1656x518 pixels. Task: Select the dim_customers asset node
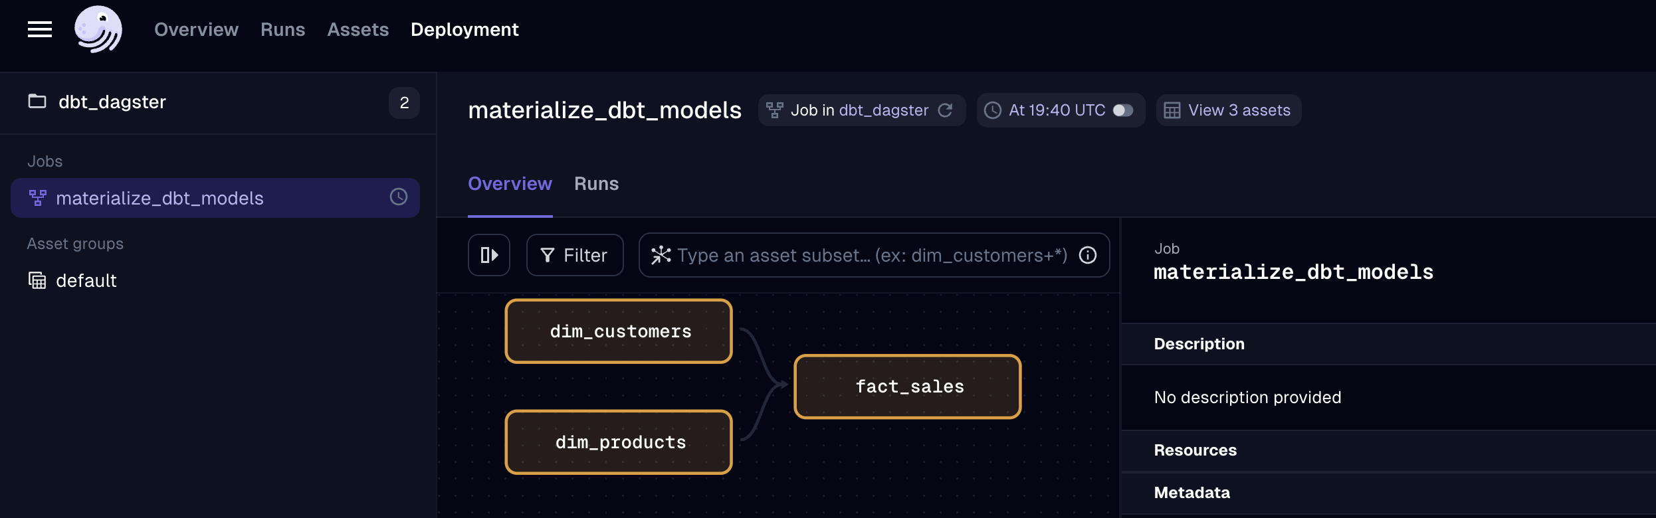[619, 331]
